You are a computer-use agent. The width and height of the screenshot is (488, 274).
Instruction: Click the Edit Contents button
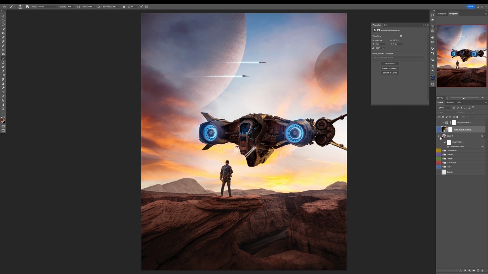tap(390, 64)
